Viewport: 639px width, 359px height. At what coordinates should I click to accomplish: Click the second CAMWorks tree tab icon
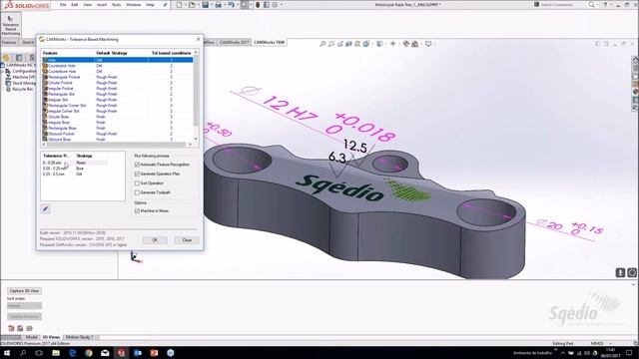click(19, 58)
